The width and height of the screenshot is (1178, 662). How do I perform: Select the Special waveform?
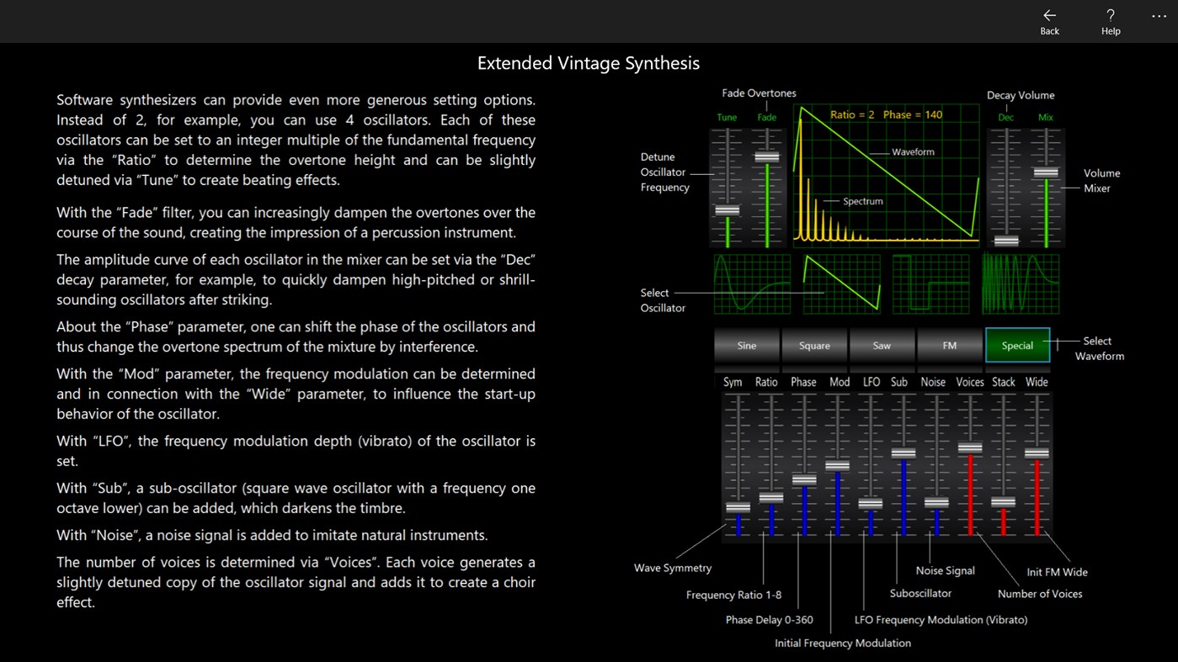[x=1016, y=345]
